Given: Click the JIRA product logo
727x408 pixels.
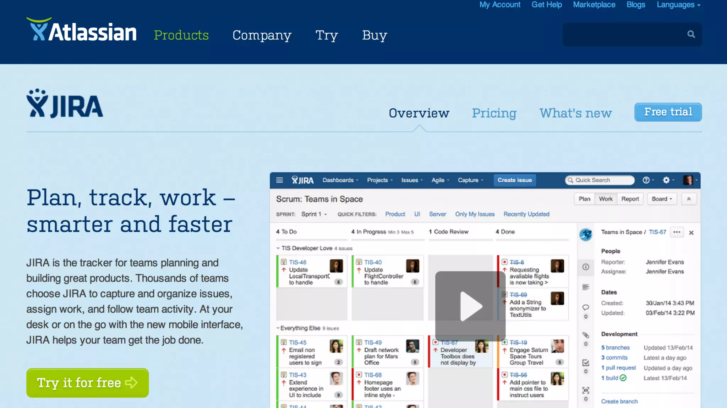Looking at the screenshot, I should pyautogui.click(x=65, y=104).
